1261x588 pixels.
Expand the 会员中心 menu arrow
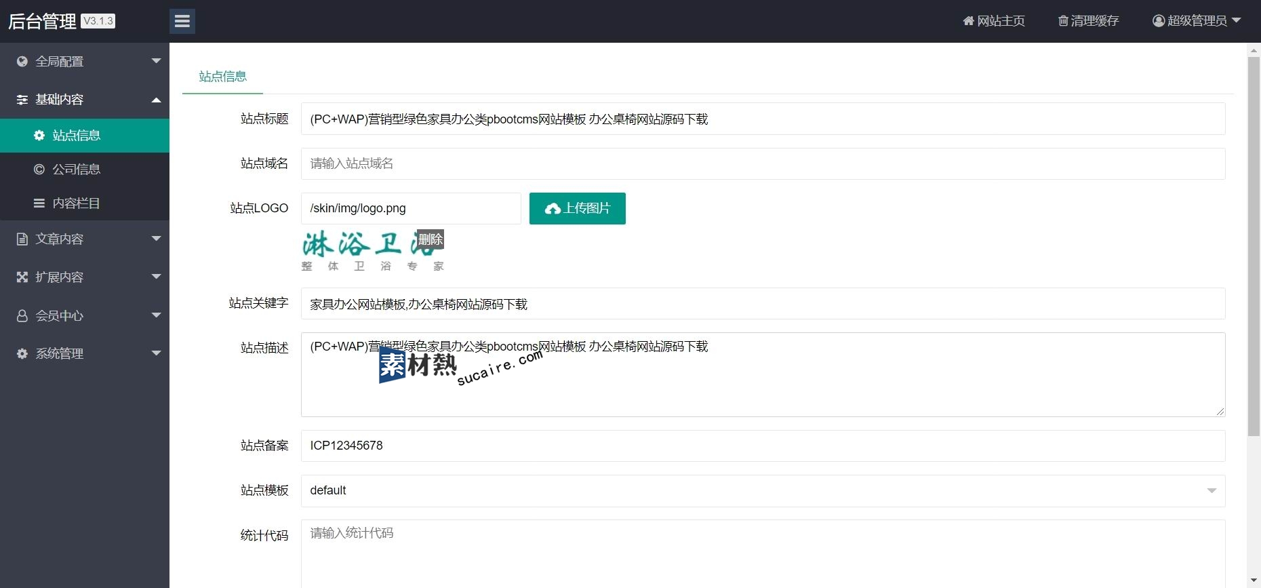157,315
